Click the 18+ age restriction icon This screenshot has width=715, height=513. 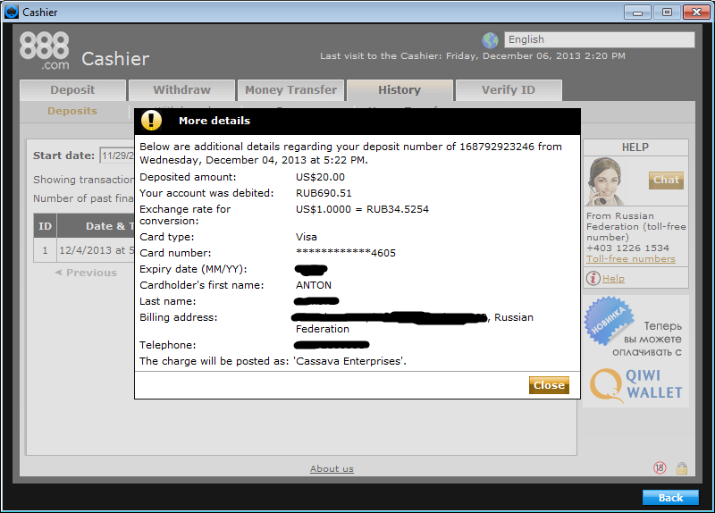click(x=660, y=467)
